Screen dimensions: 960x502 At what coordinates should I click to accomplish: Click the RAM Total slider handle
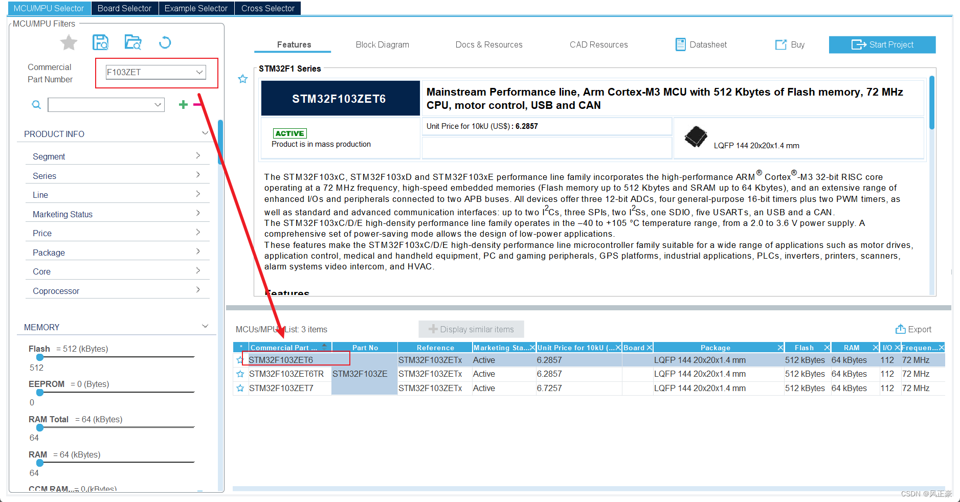tap(40, 427)
